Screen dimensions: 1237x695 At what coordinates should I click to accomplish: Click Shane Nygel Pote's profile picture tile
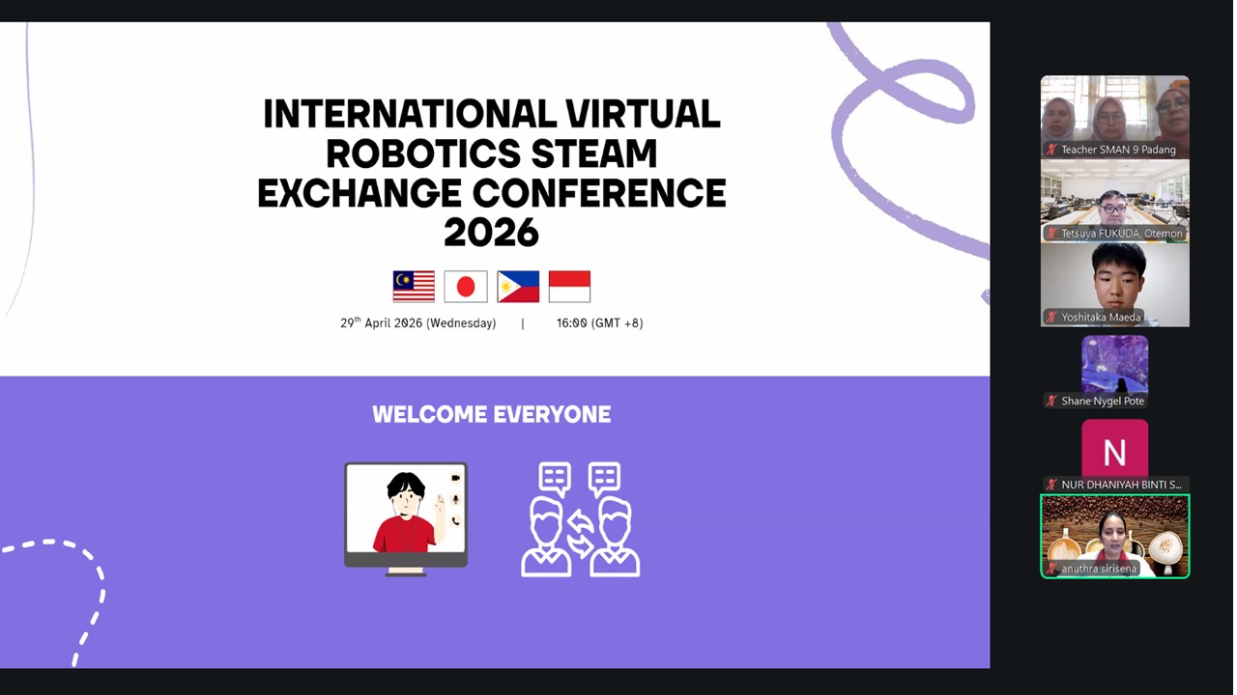[x=1114, y=364]
